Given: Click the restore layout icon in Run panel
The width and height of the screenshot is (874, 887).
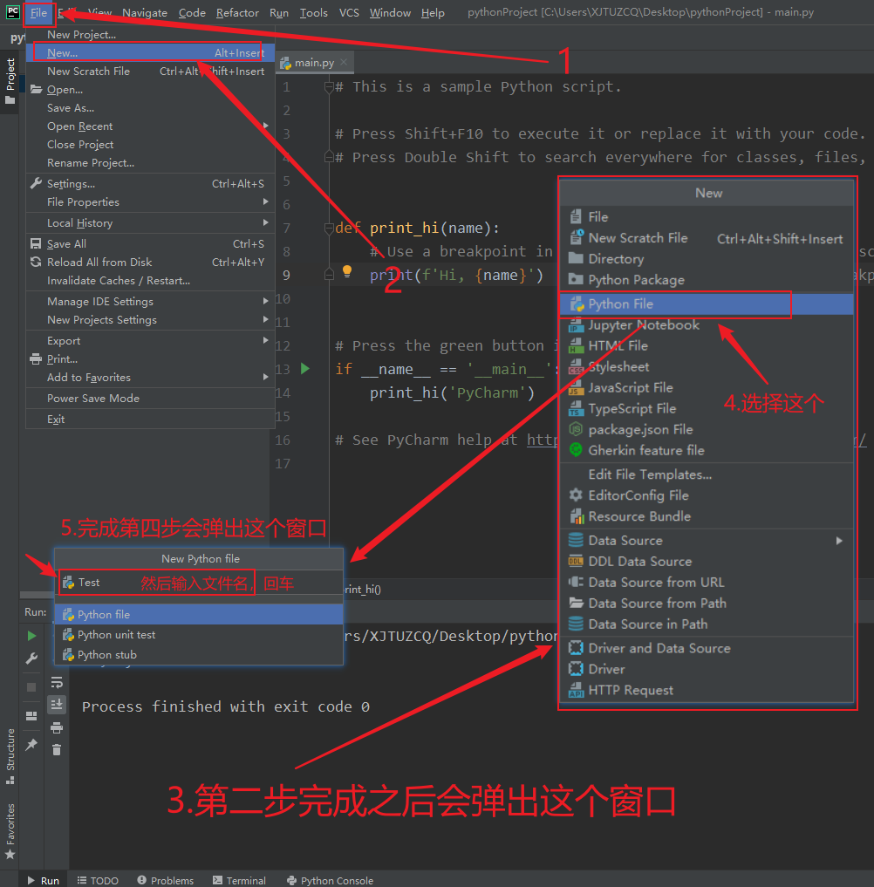Looking at the screenshot, I should pyautogui.click(x=31, y=716).
